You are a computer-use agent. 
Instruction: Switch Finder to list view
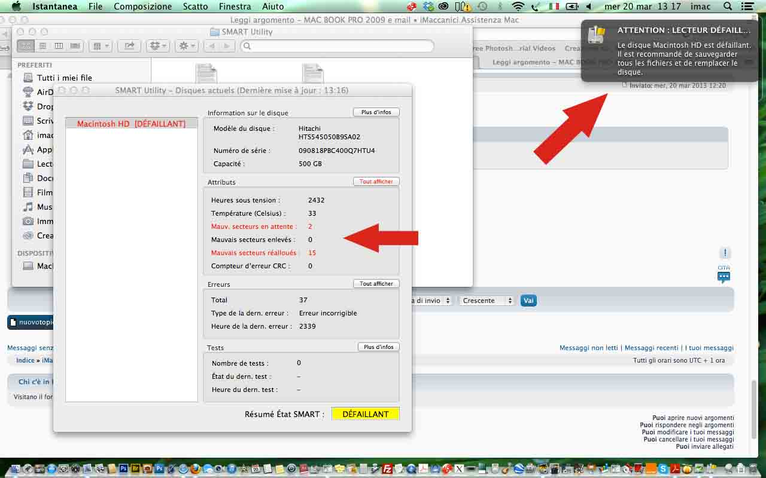tap(42, 46)
